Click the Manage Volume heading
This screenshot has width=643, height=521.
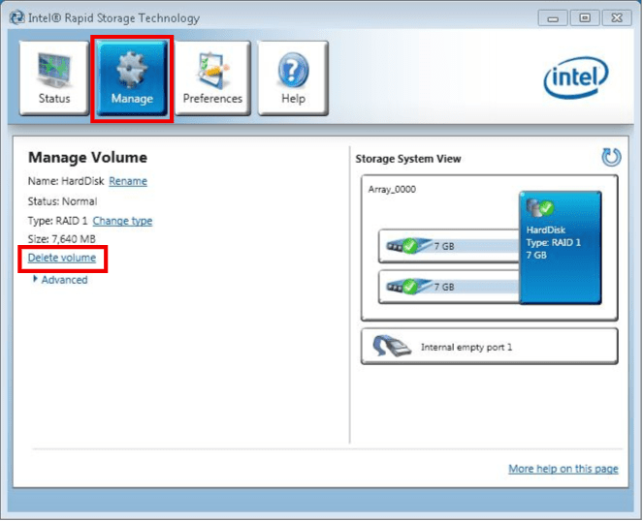coord(87,158)
